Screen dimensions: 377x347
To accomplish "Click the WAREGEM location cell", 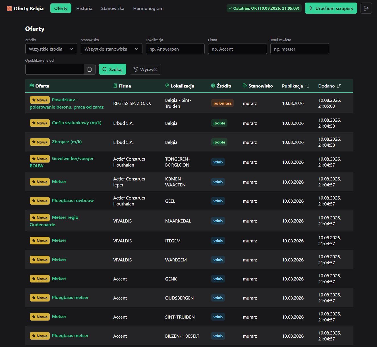I will pyautogui.click(x=176, y=260).
